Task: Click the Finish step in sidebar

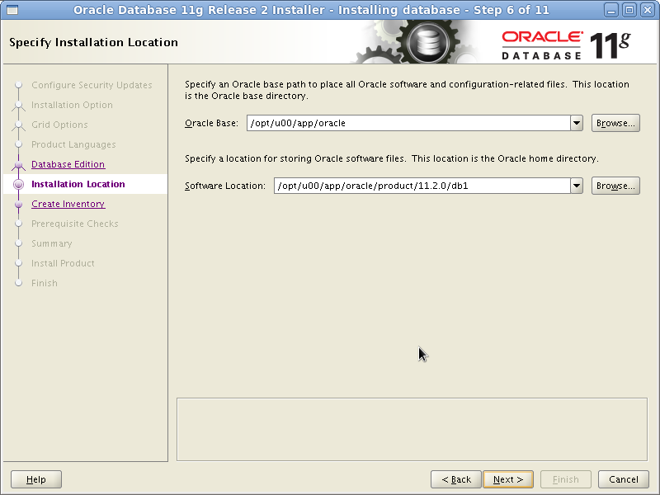Action: [x=45, y=283]
